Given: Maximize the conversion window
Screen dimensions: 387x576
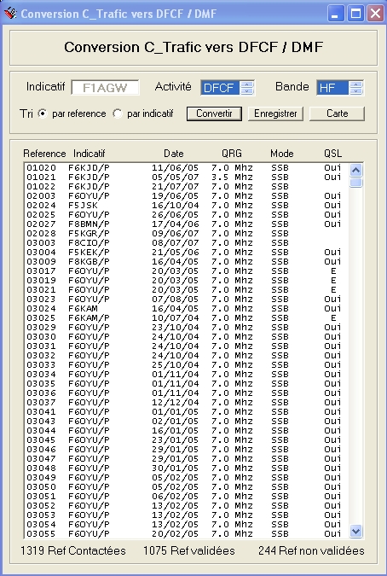Looking at the screenshot, I should pyautogui.click(x=355, y=14).
